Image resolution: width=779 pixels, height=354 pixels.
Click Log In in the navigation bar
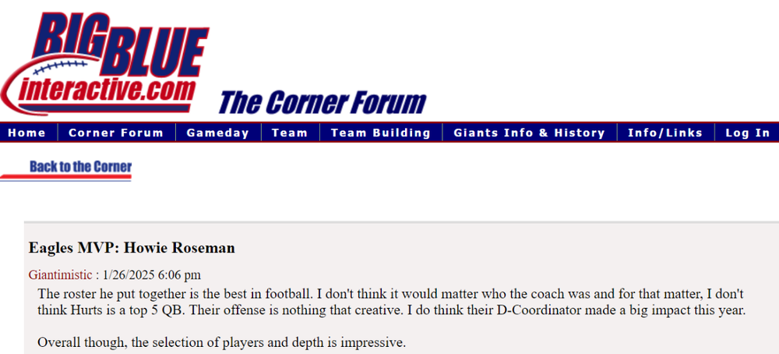pyautogui.click(x=747, y=133)
